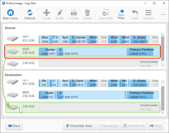This screenshot has width=169, height=133.
Task: Select Source 1.69 unallocated block at the GPT row end
Action: (154, 39)
